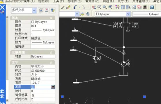Collapse the 基本 section

pos(51,18)
